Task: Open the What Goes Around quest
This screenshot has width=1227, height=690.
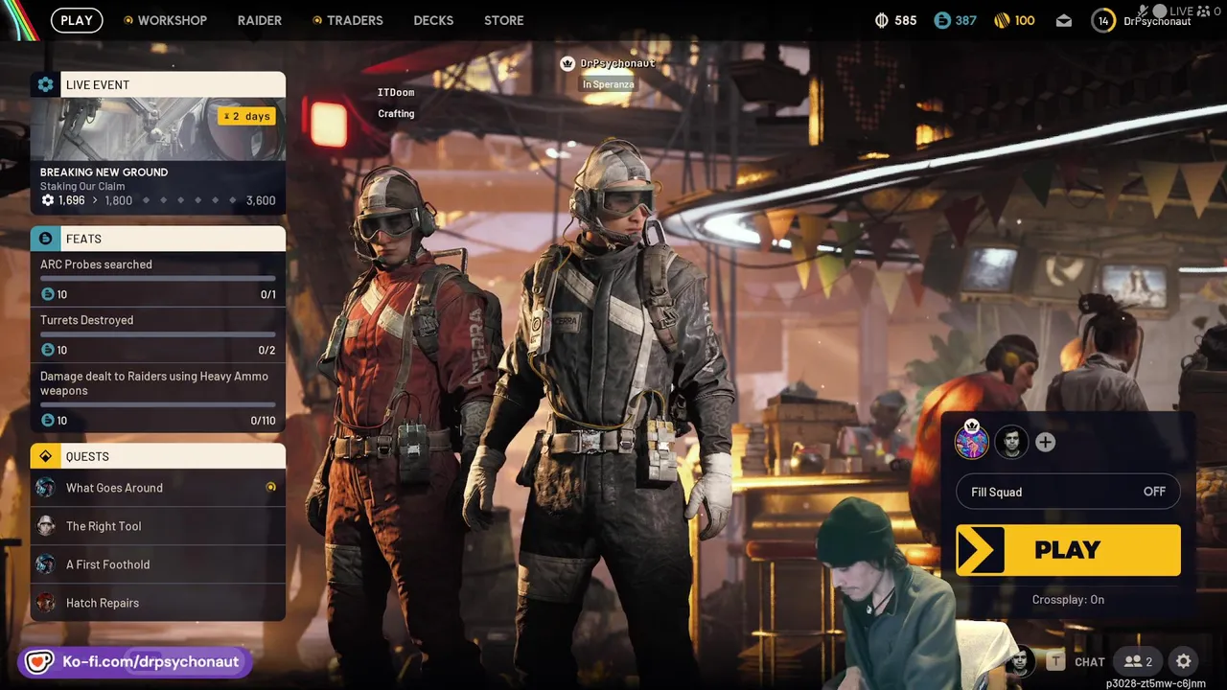Action: coord(158,488)
